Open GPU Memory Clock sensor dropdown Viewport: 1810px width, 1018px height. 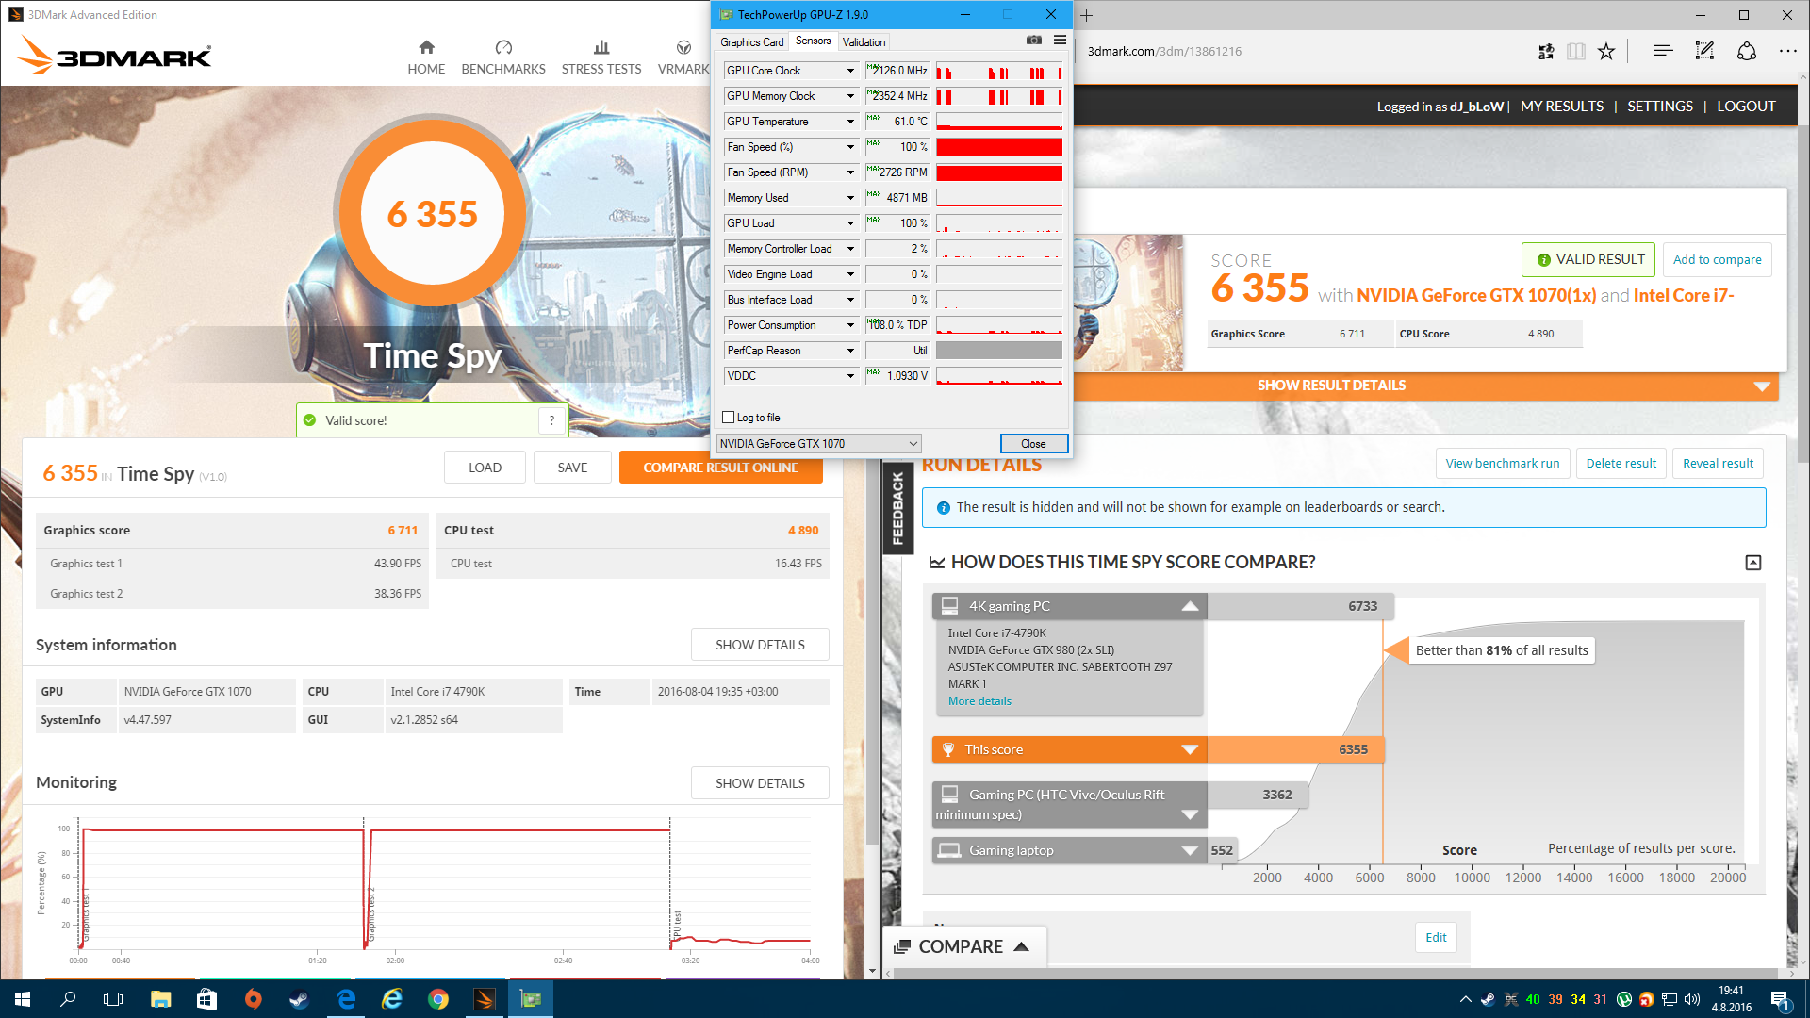(x=850, y=96)
